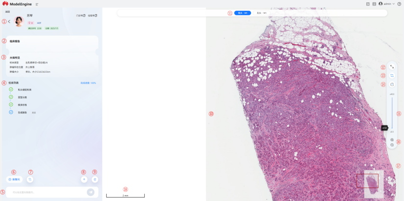Switch to the second slide tab at top

pos(262,13)
